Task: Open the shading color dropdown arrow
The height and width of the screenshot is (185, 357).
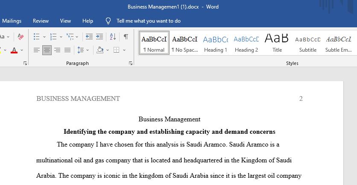Action: tap(108, 50)
